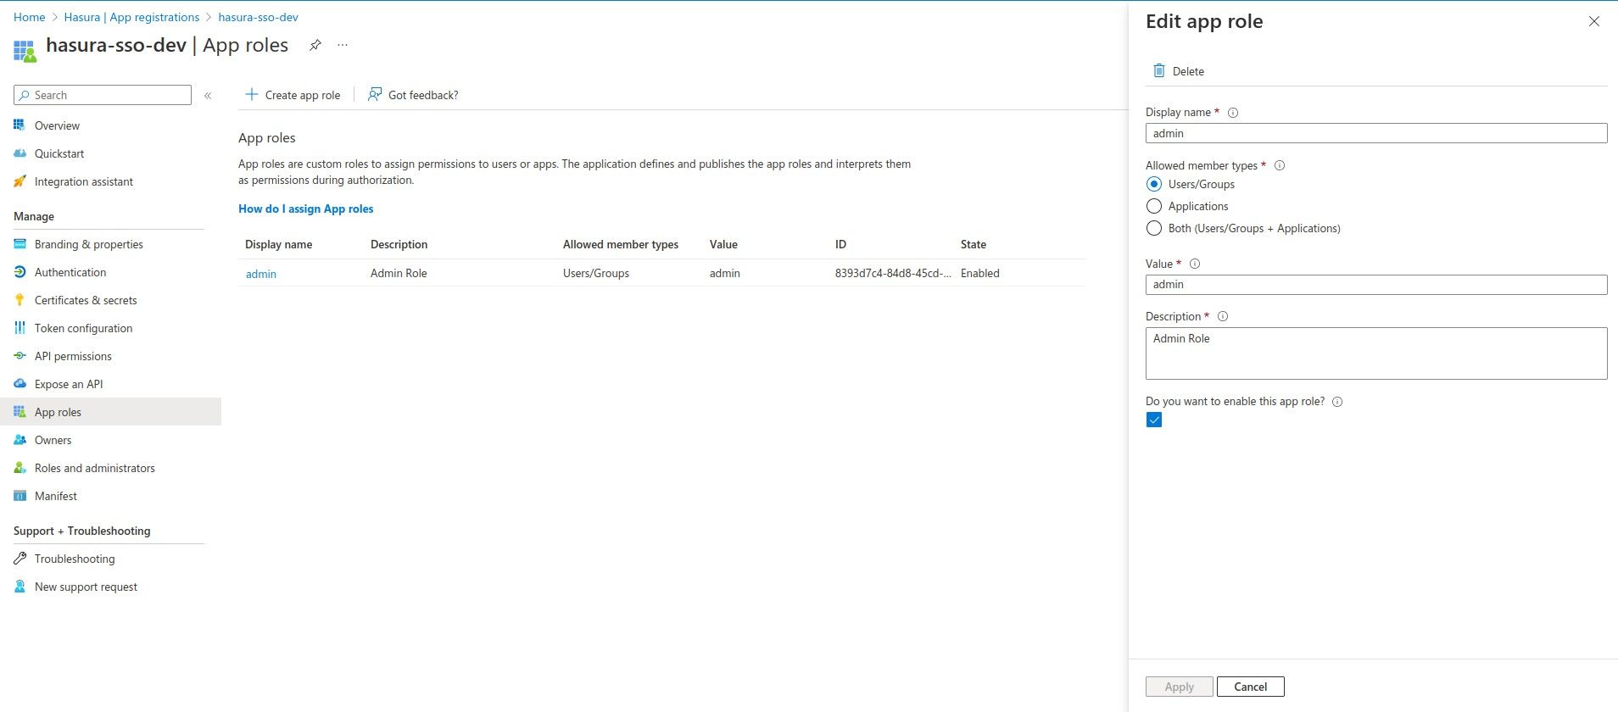Go to Hasura | App registrations breadcrumb
This screenshot has height=712, width=1618.
(132, 17)
